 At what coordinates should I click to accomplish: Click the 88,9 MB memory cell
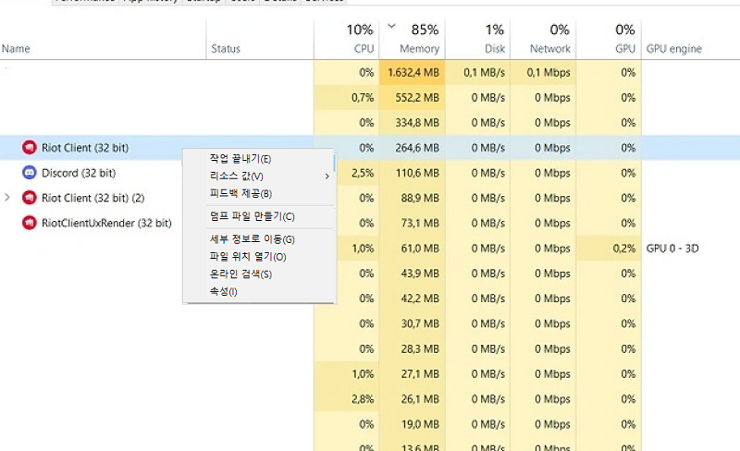pyautogui.click(x=413, y=198)
